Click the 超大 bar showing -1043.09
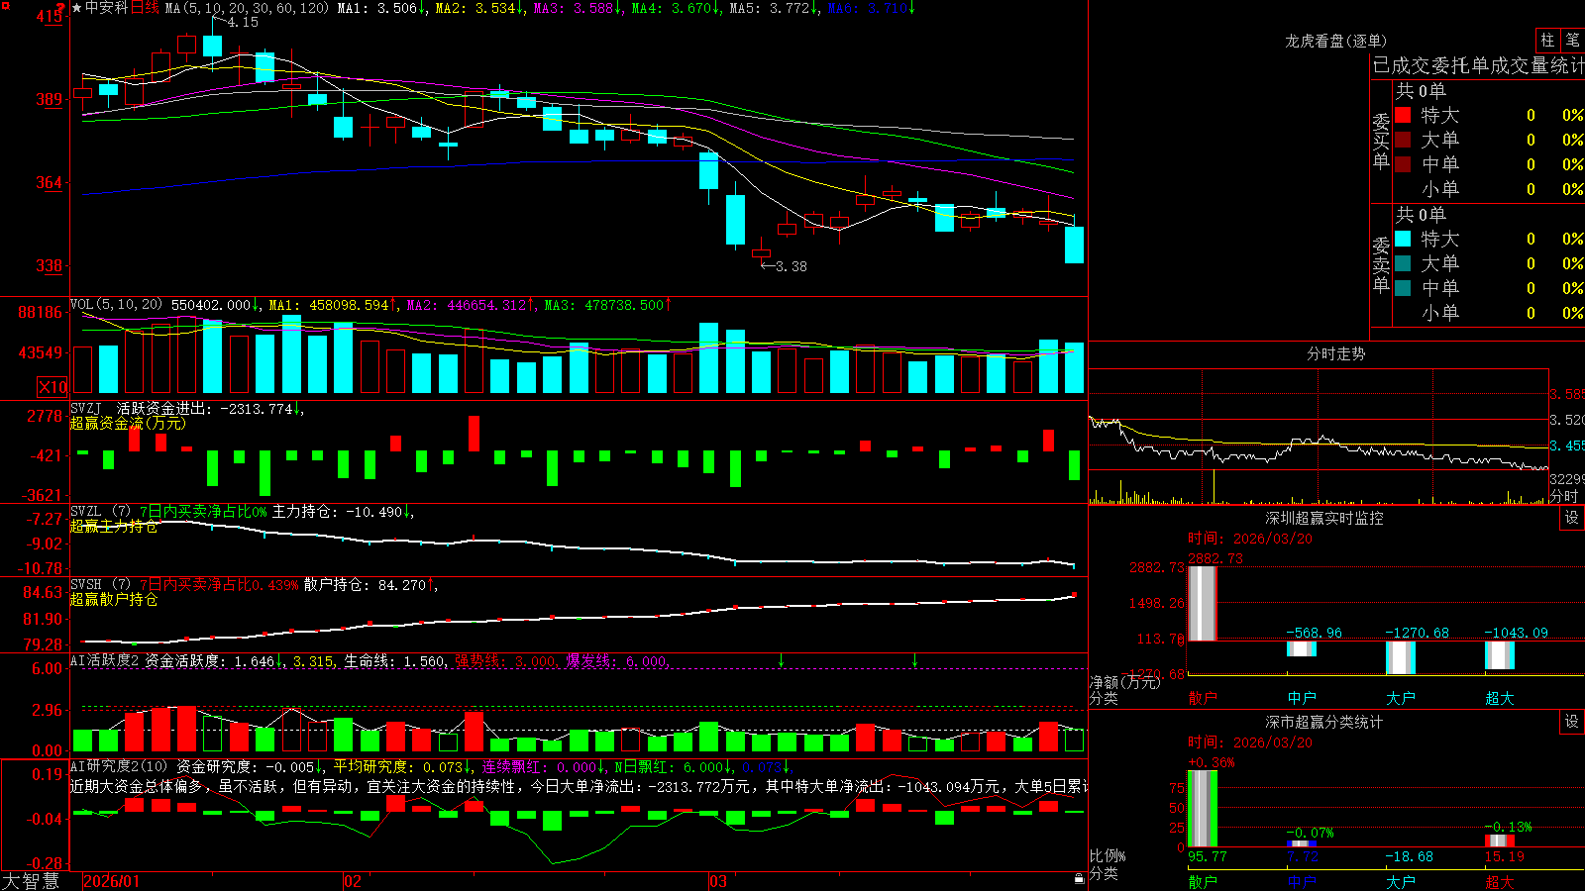 pyautogui.click(x=1500, y=654)
